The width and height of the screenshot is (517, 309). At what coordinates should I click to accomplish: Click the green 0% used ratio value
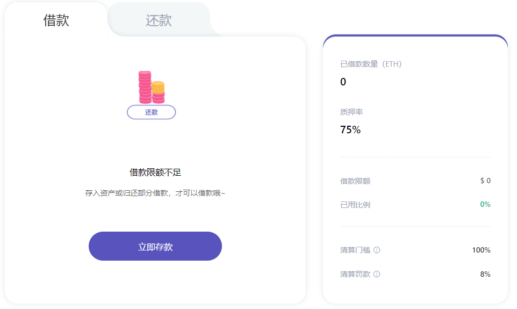485,204
